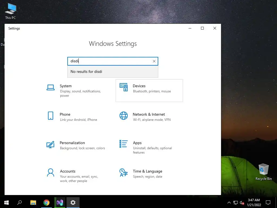
Task: Open the Accounts category title
Action: tap(68, 171)
